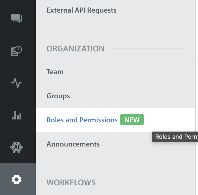The width and height of the screenshot is (198, 195).
Task: Select Announcements in the Organization section
Action: [73, 144]
